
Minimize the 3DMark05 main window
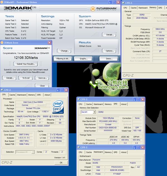pos(110,2)
